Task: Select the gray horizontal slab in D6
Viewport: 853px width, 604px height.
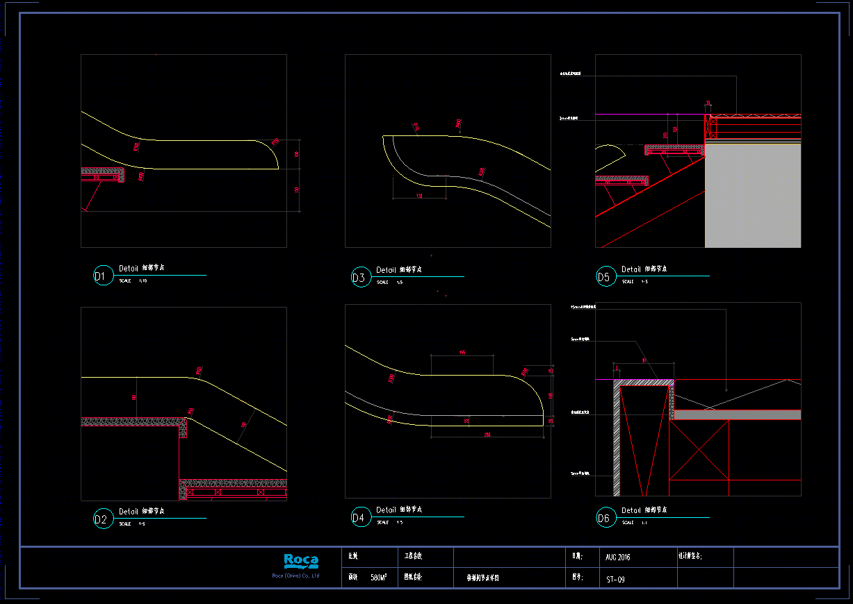Action: pyautogui.click(x=737, y=414)
